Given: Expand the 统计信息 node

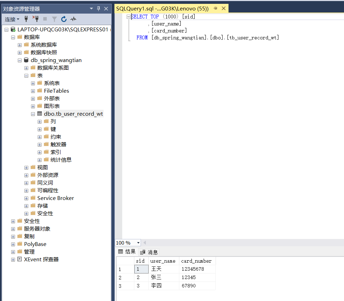Looking at the screenshot, I should (x=39, y=160).
